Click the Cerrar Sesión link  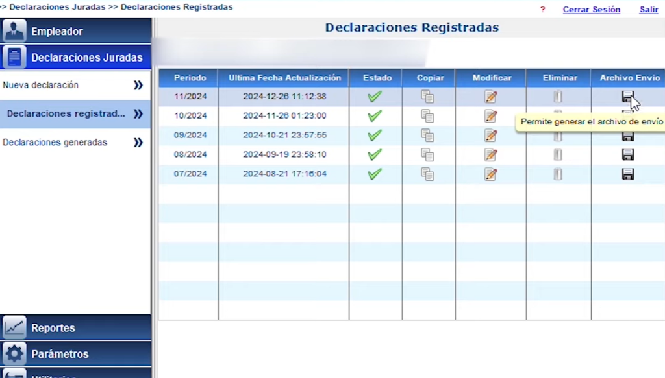[x=591, y=10]
